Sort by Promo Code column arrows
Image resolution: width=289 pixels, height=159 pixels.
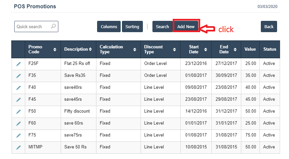[x=55, y=49]
